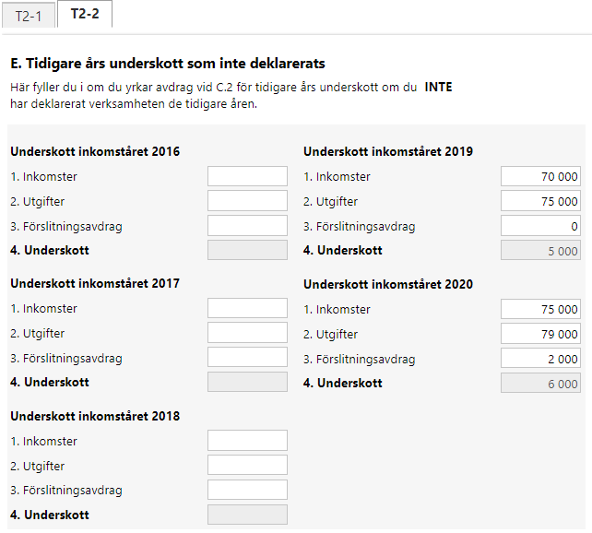Viewport: 592px width, 533px height.
Task: Click Förslitningsavdrag field for year 2018
Action: click(247, 490)
